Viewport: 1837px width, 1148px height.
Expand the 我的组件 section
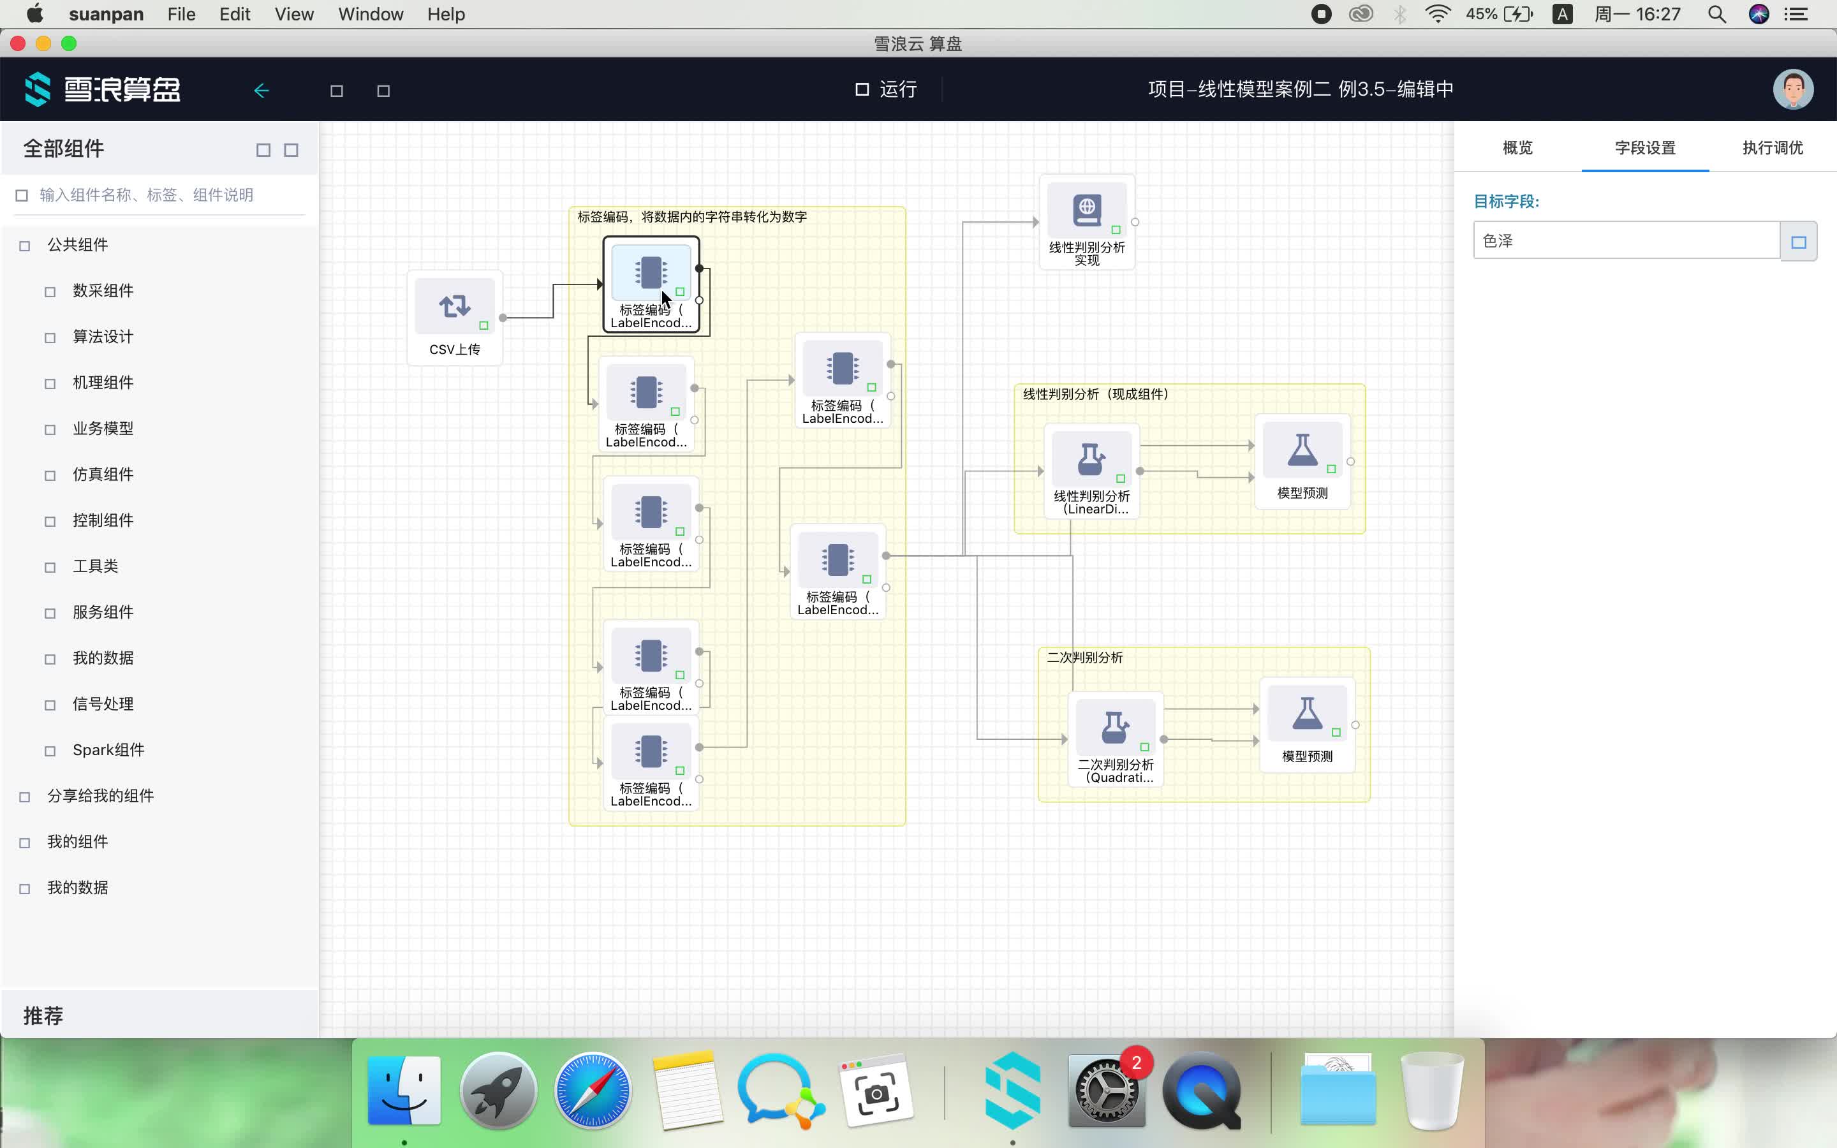click(x=77, y=841)
